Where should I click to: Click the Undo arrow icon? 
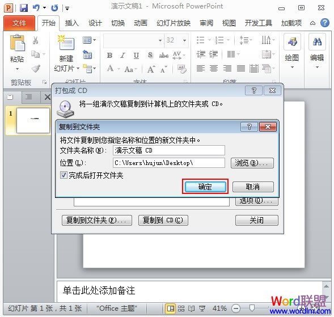point(36,8)
